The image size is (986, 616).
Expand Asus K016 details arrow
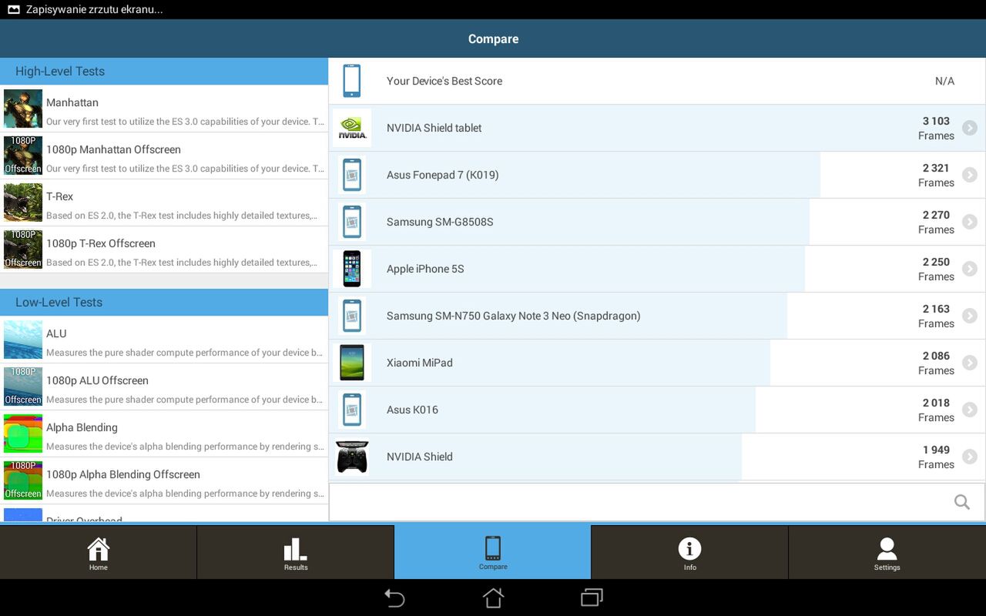[x=969, y=410]
